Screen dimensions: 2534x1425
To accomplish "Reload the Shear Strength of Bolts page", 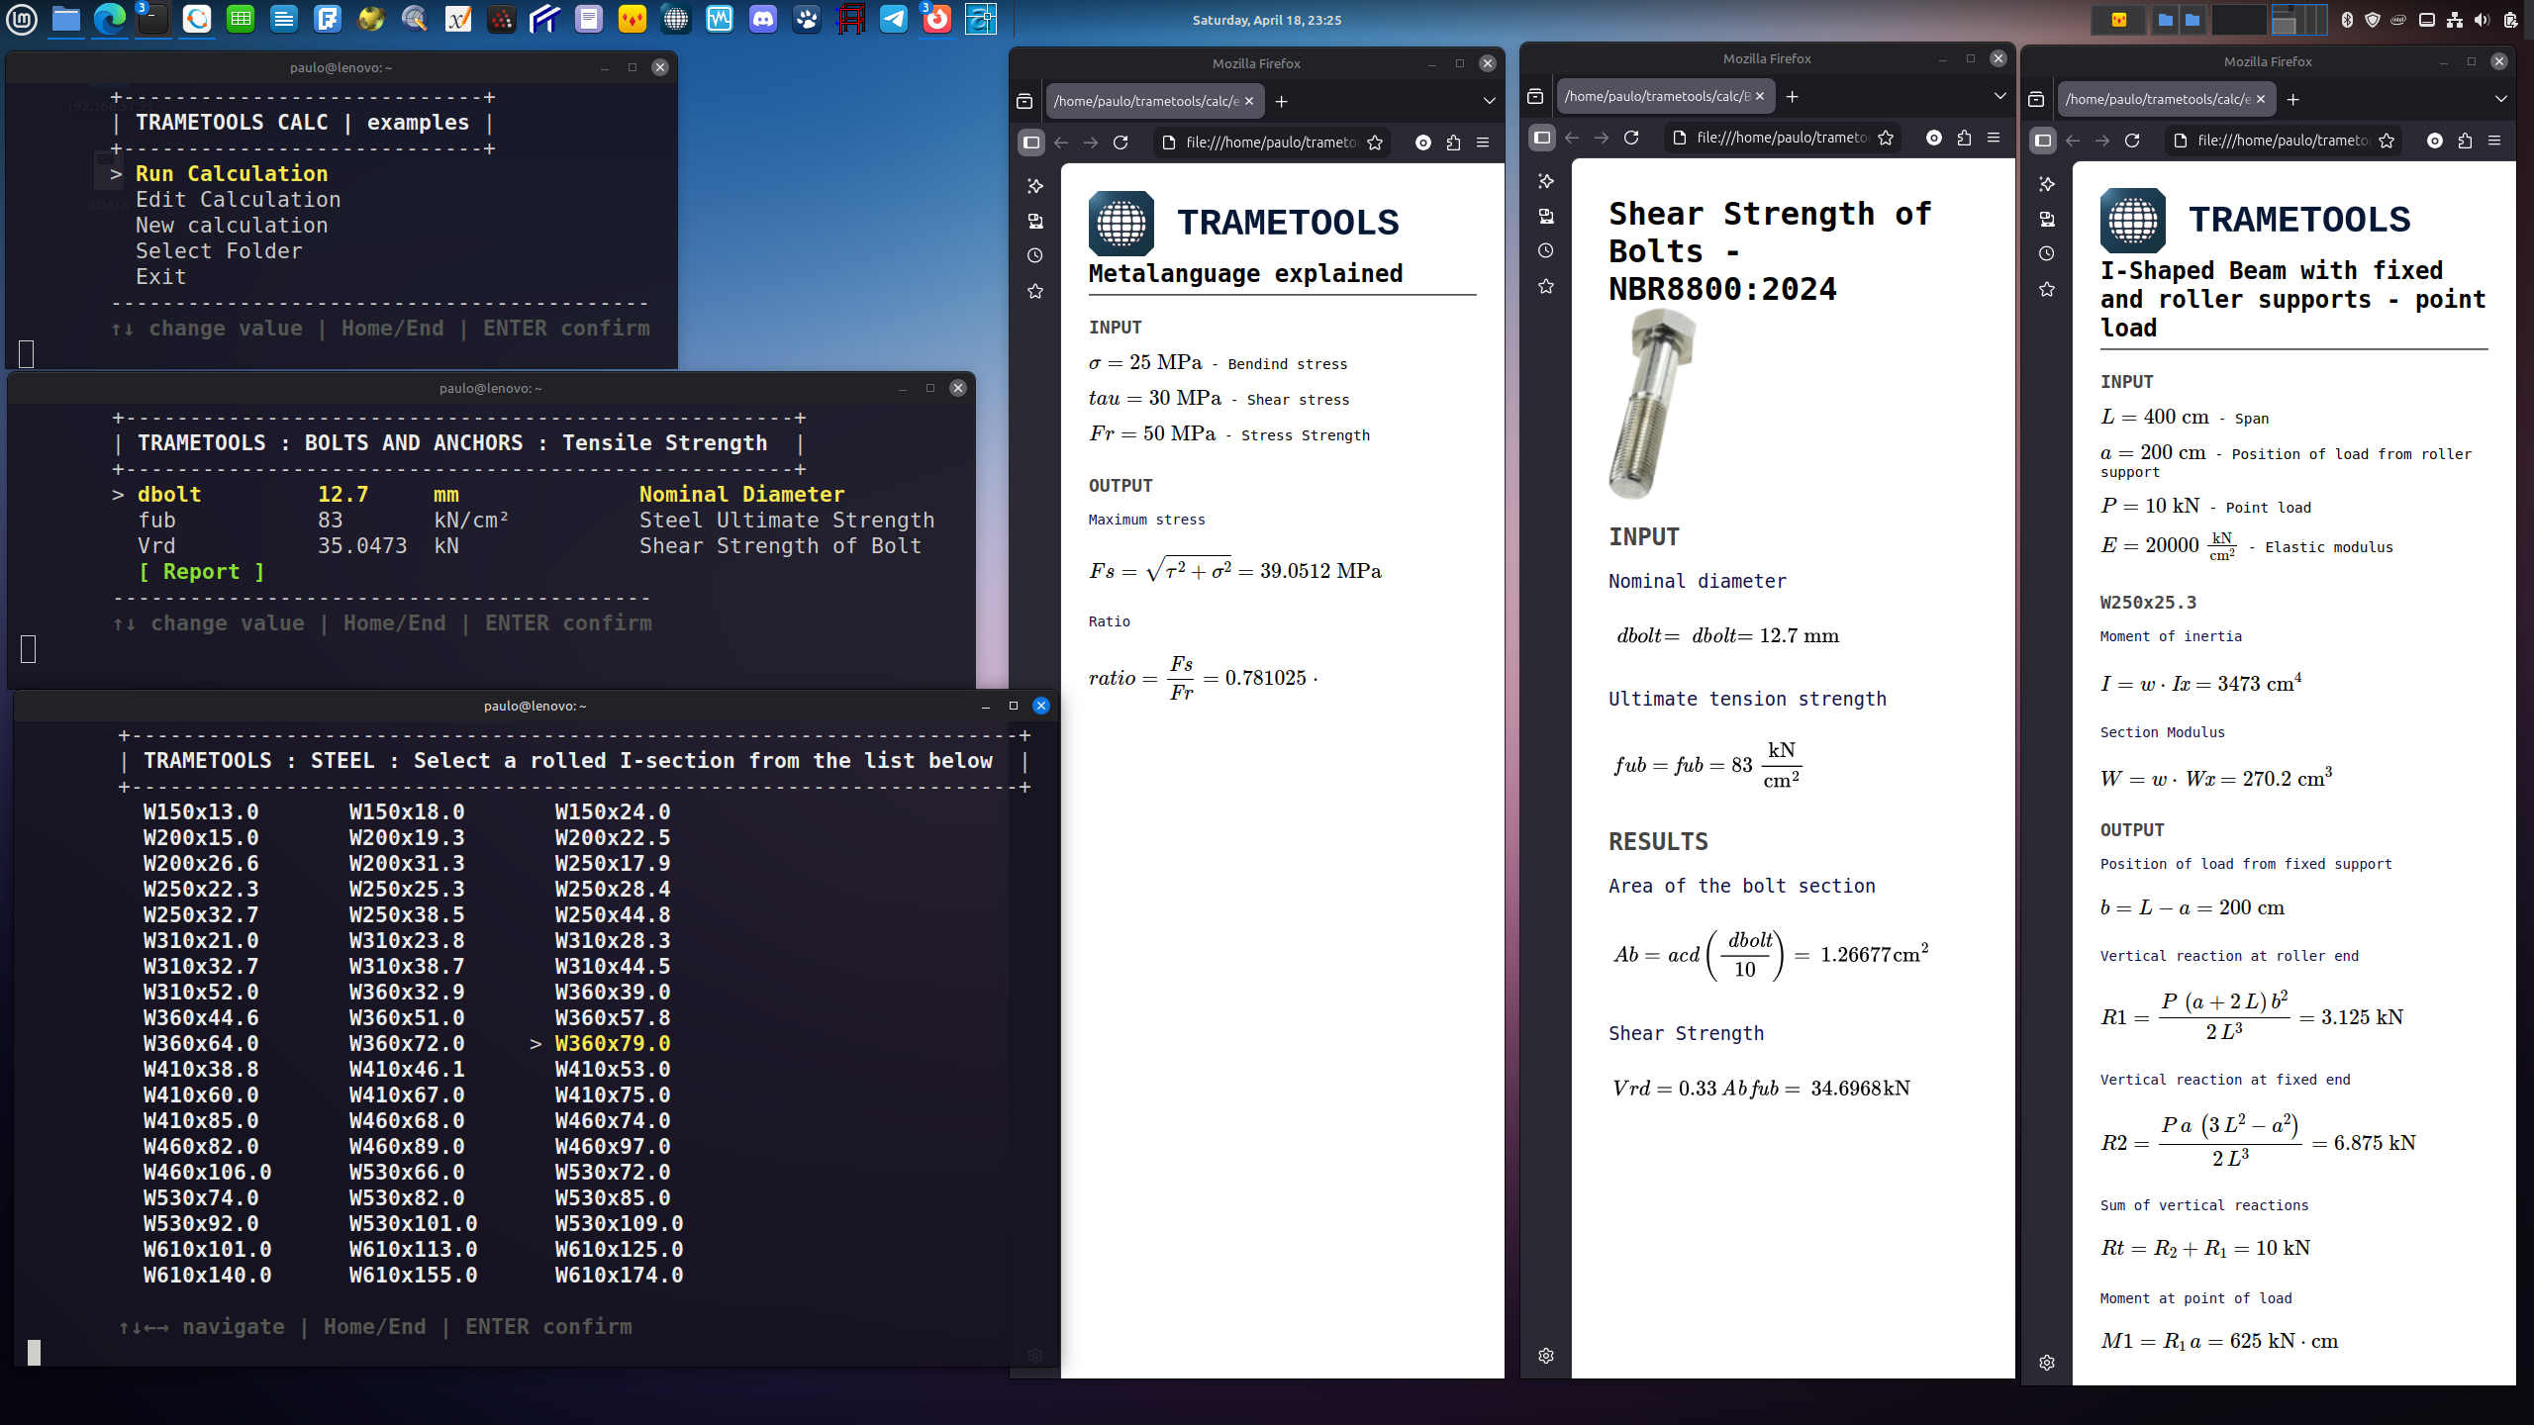I will (1631, 138).
